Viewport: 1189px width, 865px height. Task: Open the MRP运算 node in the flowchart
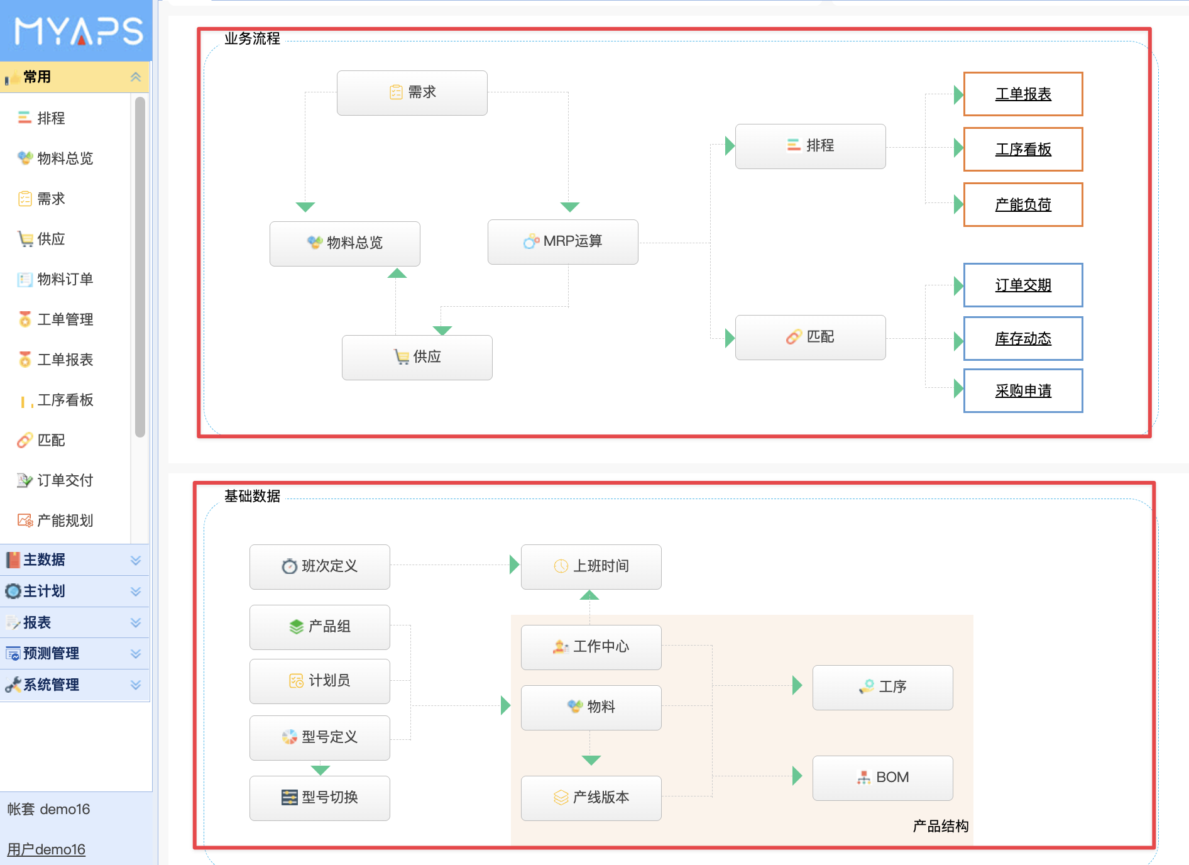(562, 242)
